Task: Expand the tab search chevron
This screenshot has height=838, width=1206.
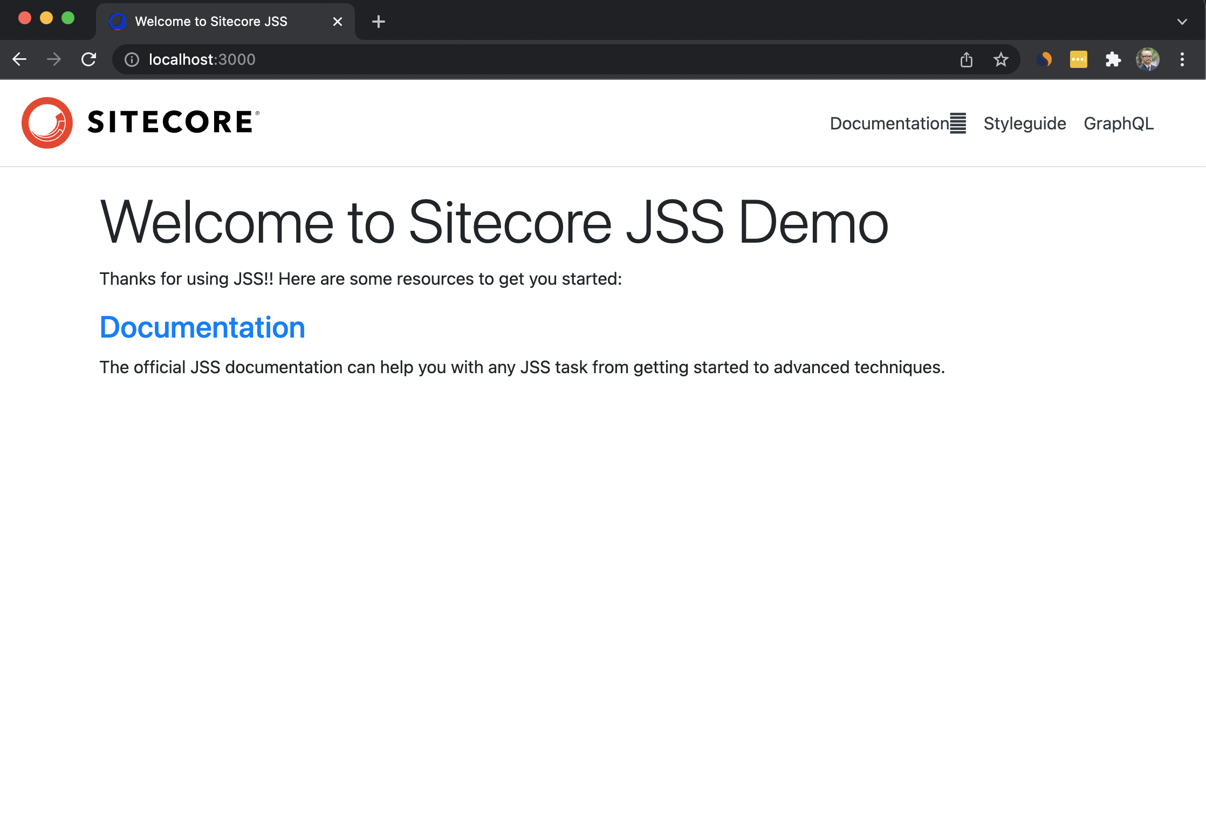Action: 1182,22
